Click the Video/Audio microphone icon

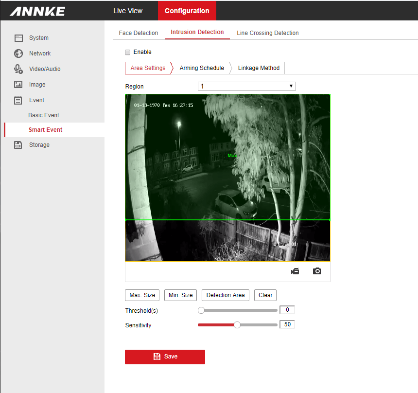click(x=18, y=69)
